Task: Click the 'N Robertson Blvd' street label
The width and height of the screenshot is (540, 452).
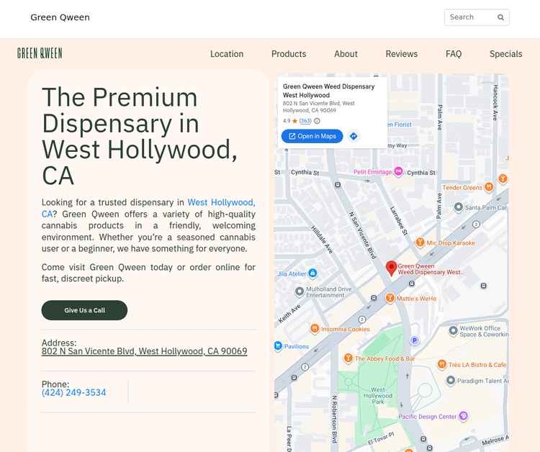Action: tap(334, 419)
